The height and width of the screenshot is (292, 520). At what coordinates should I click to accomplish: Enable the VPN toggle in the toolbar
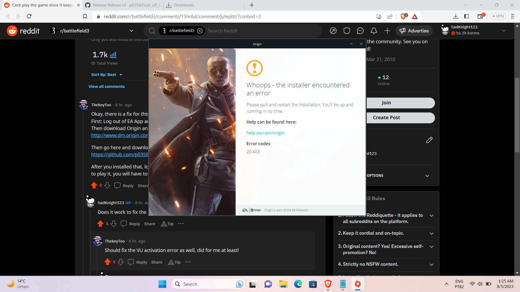pyautogui.click(x=498, y=16)
